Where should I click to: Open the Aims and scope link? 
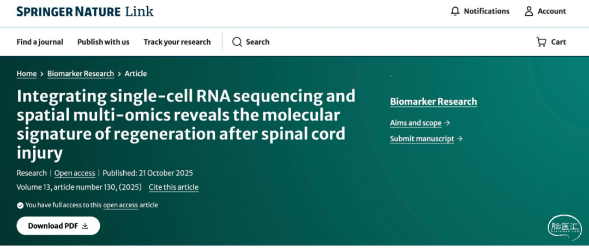tap(416, 123)
